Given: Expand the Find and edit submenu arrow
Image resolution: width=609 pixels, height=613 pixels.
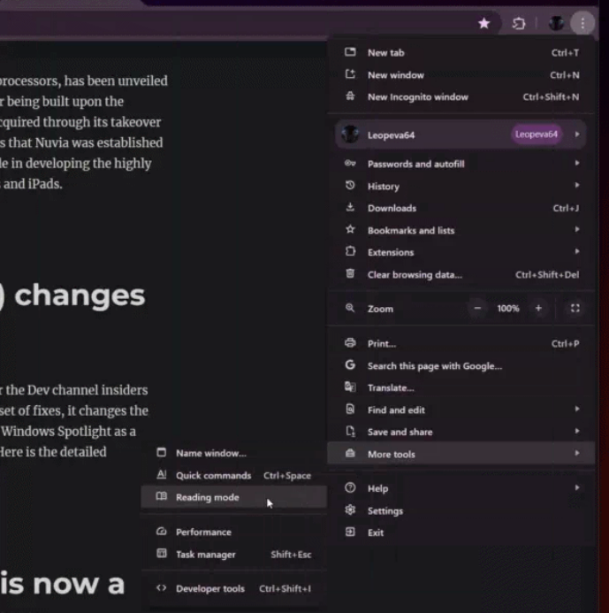Looking at the screenshot, I should coord(577,409).
